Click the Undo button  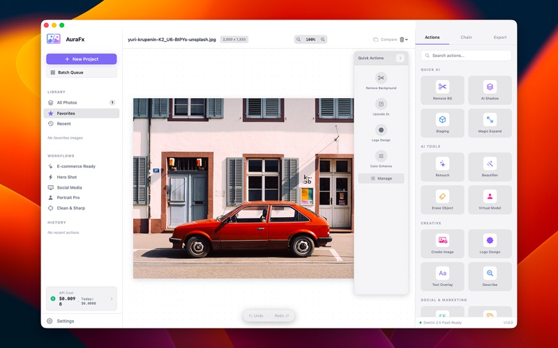point(256,316)
